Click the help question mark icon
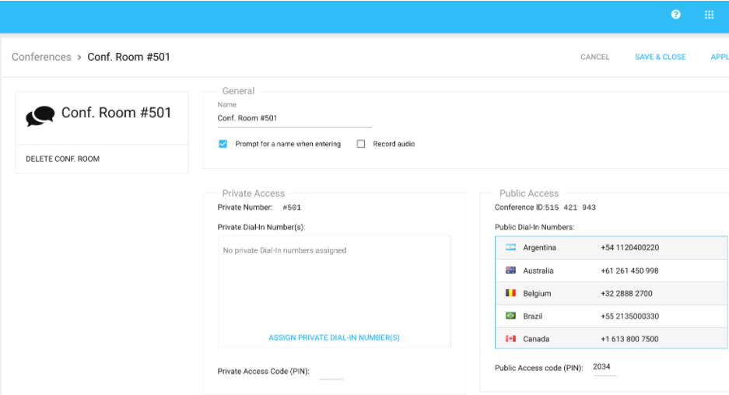This screenshot has height=395, width=729. pos(675,15)
